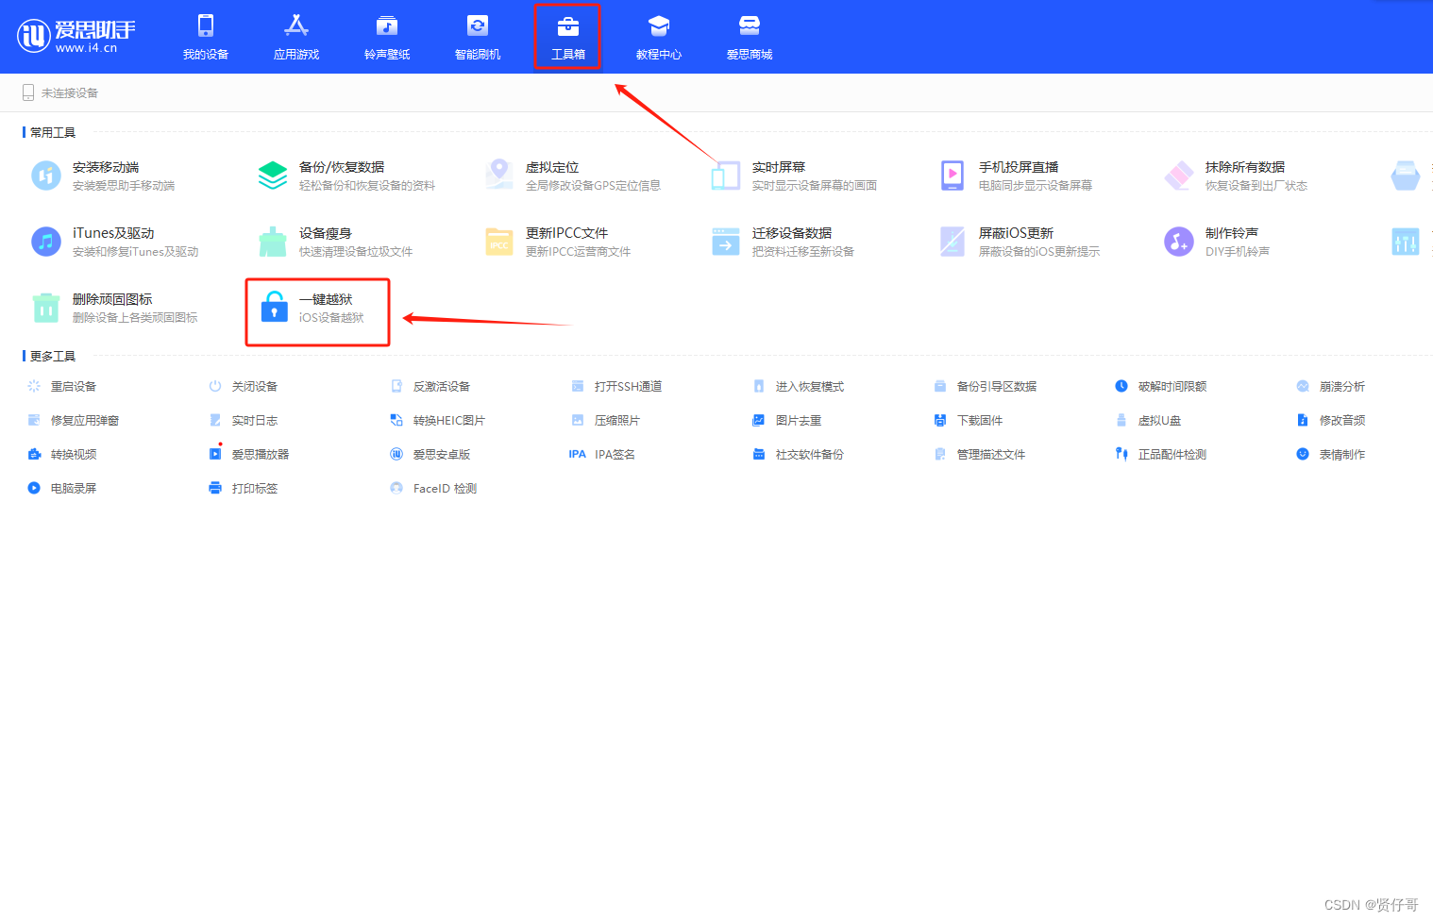
Task: Click 打开SSH通道 tool
Action: 617,386
